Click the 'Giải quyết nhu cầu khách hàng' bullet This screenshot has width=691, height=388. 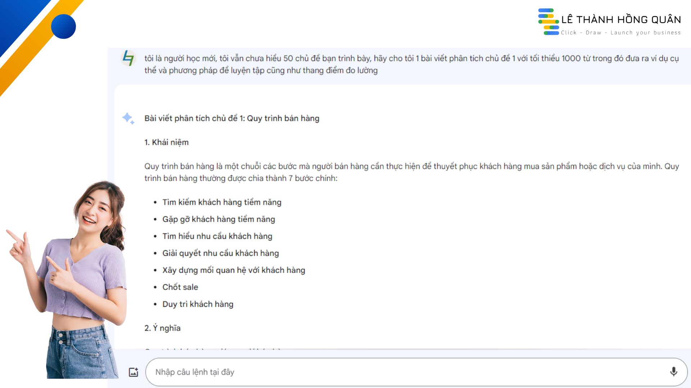(220, 253)
